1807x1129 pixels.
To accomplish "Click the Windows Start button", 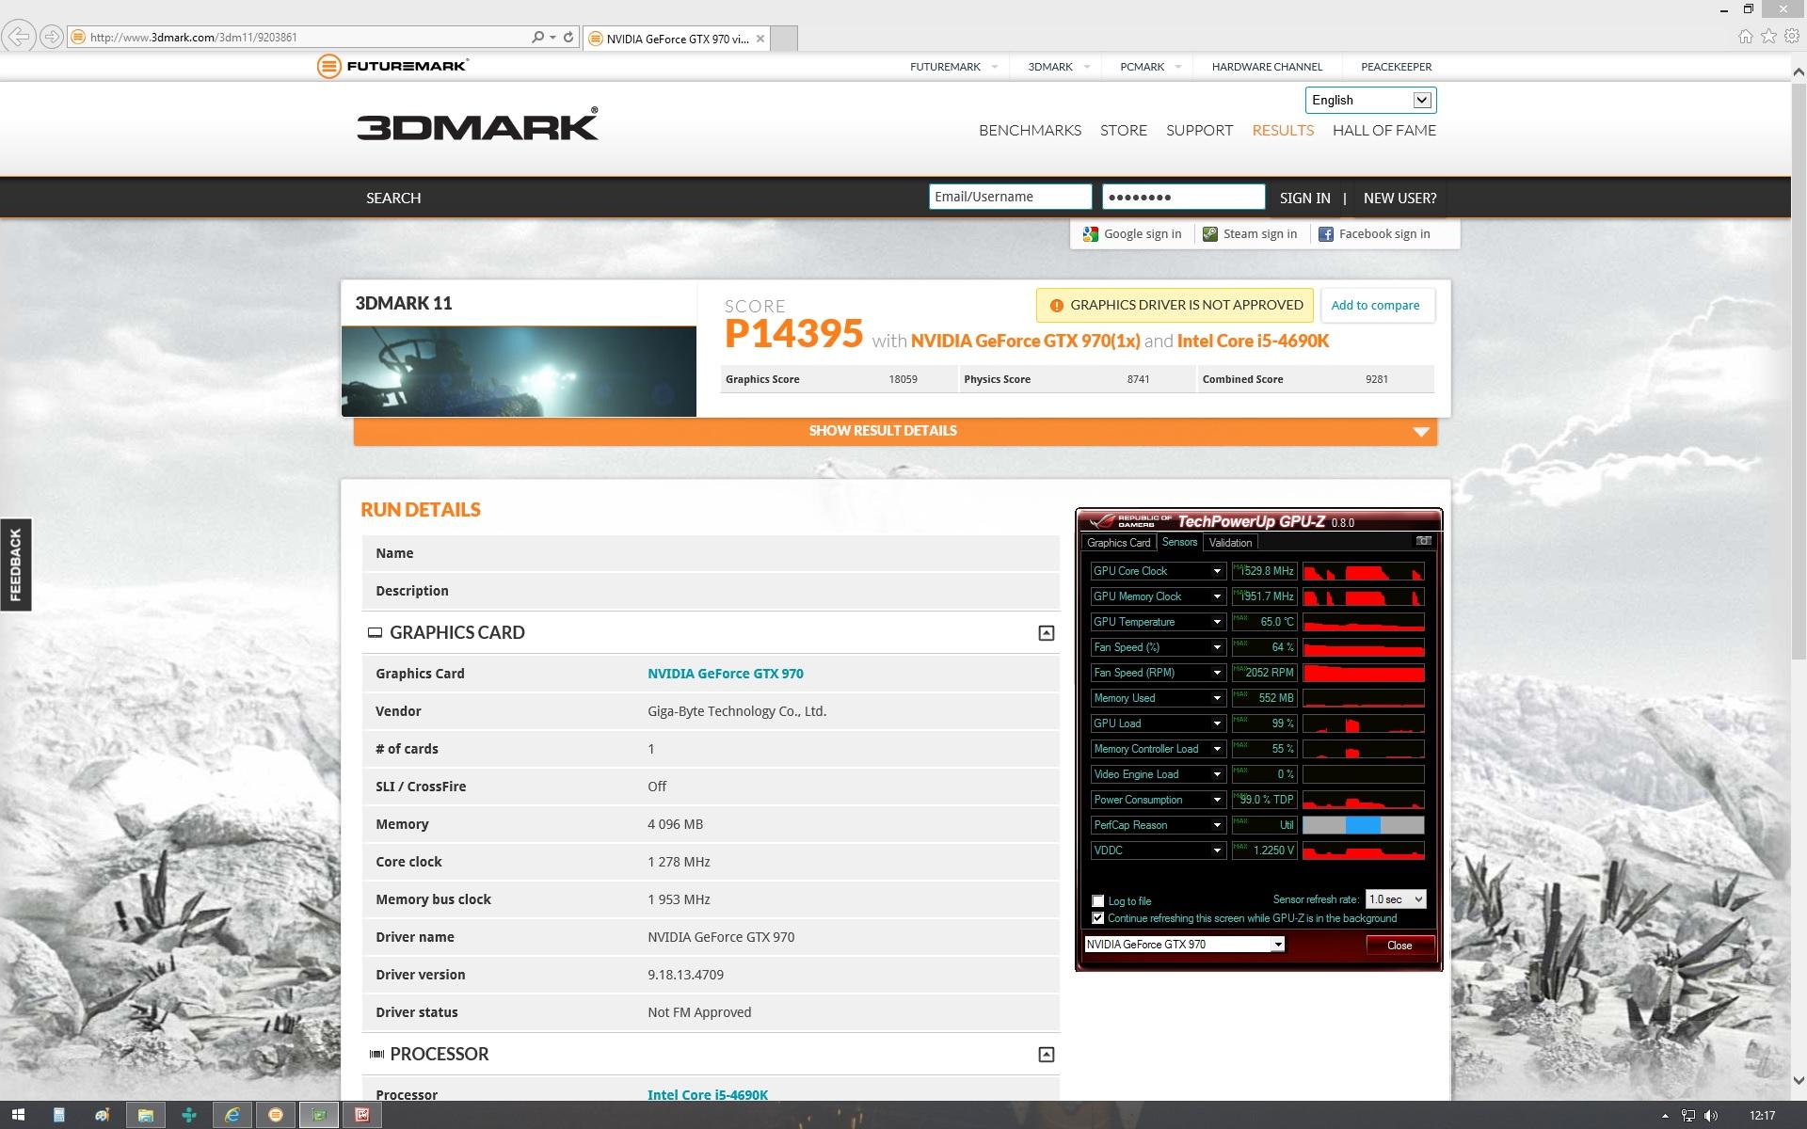I will click(17, 1115).
